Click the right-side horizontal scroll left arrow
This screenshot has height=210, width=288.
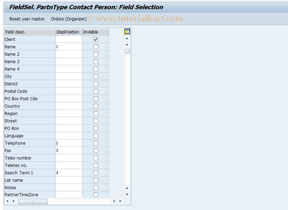pos(114,201)
